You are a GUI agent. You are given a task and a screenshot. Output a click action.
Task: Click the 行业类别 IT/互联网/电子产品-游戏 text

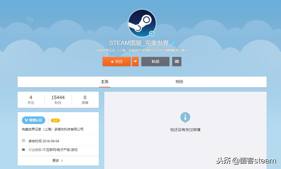(53, 150)
